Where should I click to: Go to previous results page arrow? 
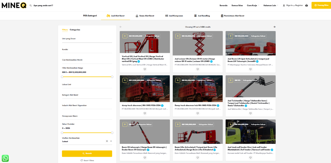[121, 27]
